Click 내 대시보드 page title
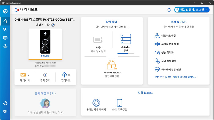 [x=29, y=9]
